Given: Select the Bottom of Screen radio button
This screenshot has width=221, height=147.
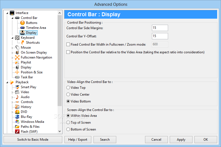Looking at the screenshot, I should (68, 129).
